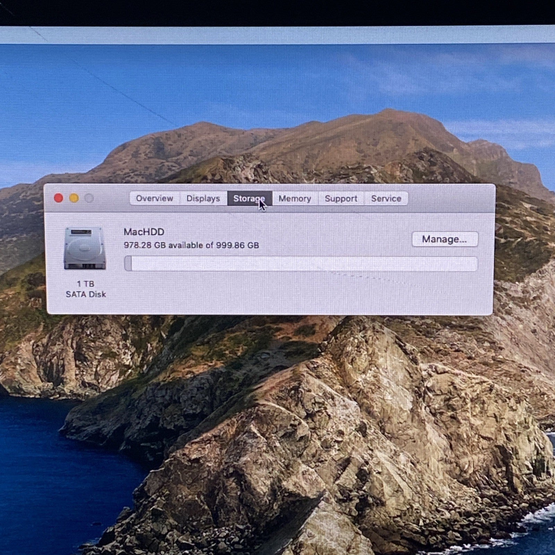
Task: Open the Support tab
Action: point(341,198)
